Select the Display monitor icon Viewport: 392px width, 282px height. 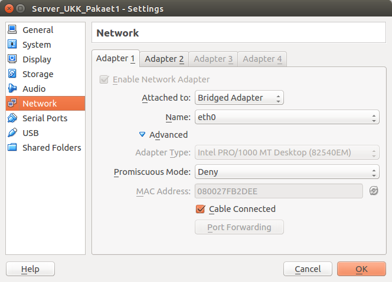(12, 59)
